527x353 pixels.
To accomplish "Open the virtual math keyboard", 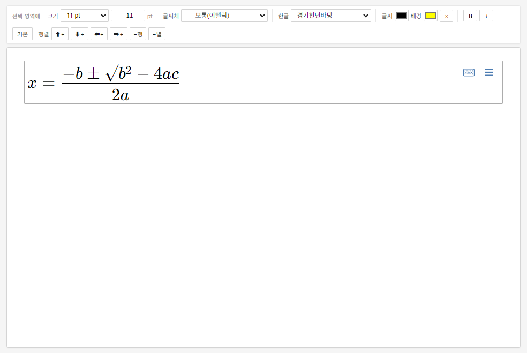I will [469, 72].
